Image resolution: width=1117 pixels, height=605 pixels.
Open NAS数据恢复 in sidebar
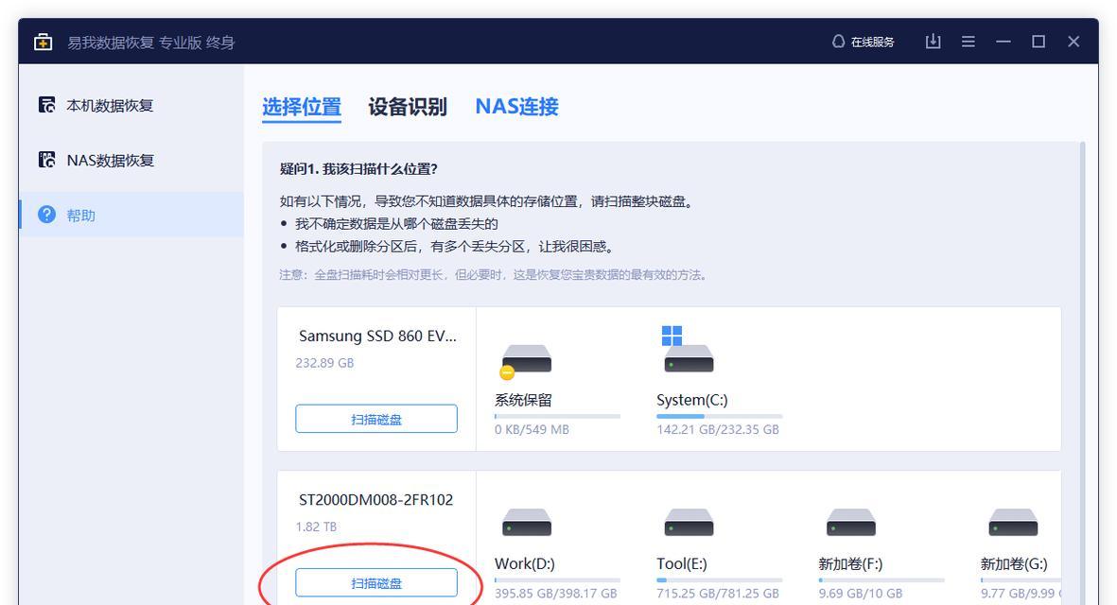pos(131,160)
